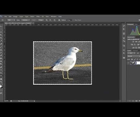Add layer mask at Layers panel bottom

(136, 101)
